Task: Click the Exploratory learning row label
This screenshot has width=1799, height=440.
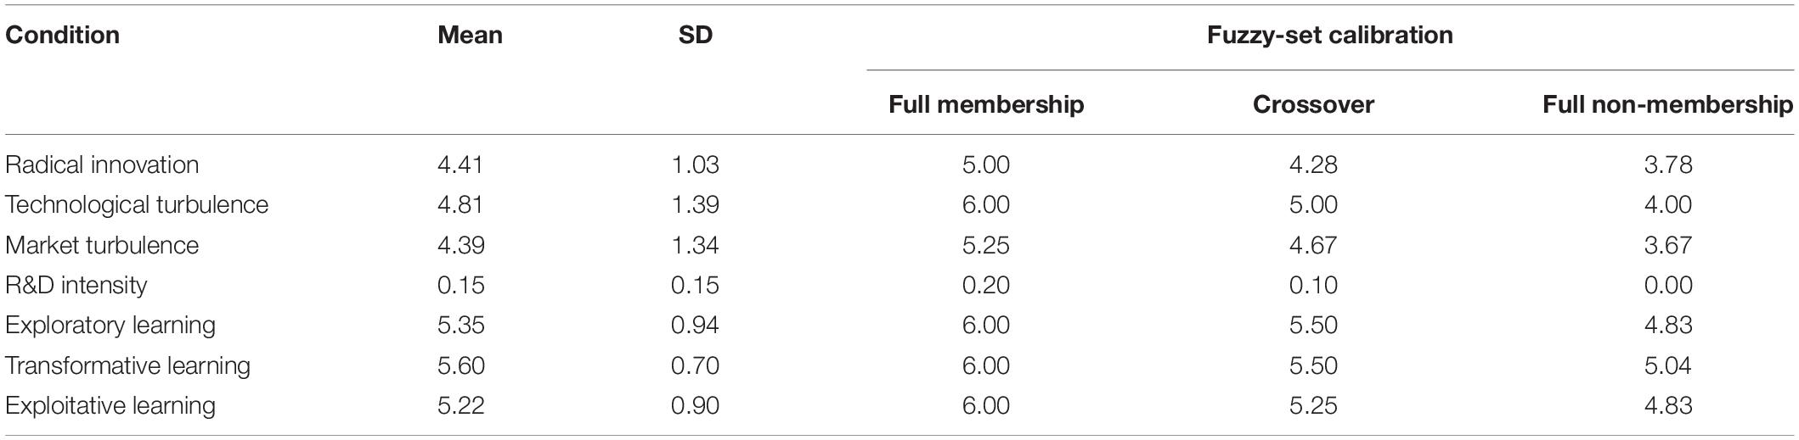Action: 110,326
